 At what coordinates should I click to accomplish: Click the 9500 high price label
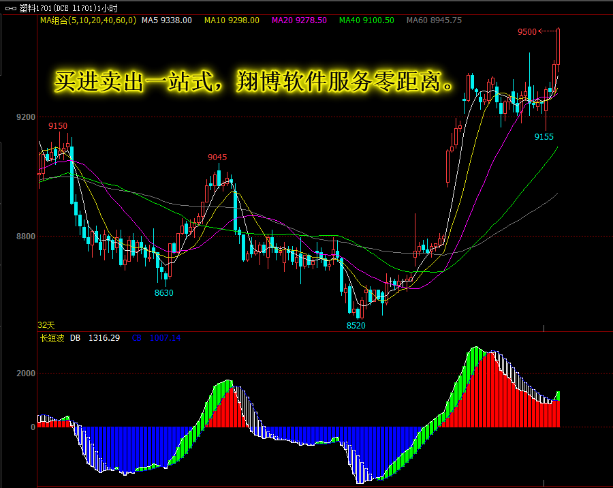click(x=527, y=32)
